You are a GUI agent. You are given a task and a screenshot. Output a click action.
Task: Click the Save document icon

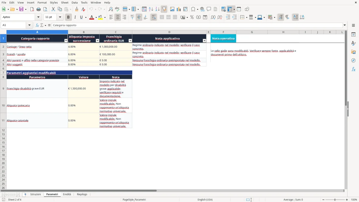click(x=21, y=9)
